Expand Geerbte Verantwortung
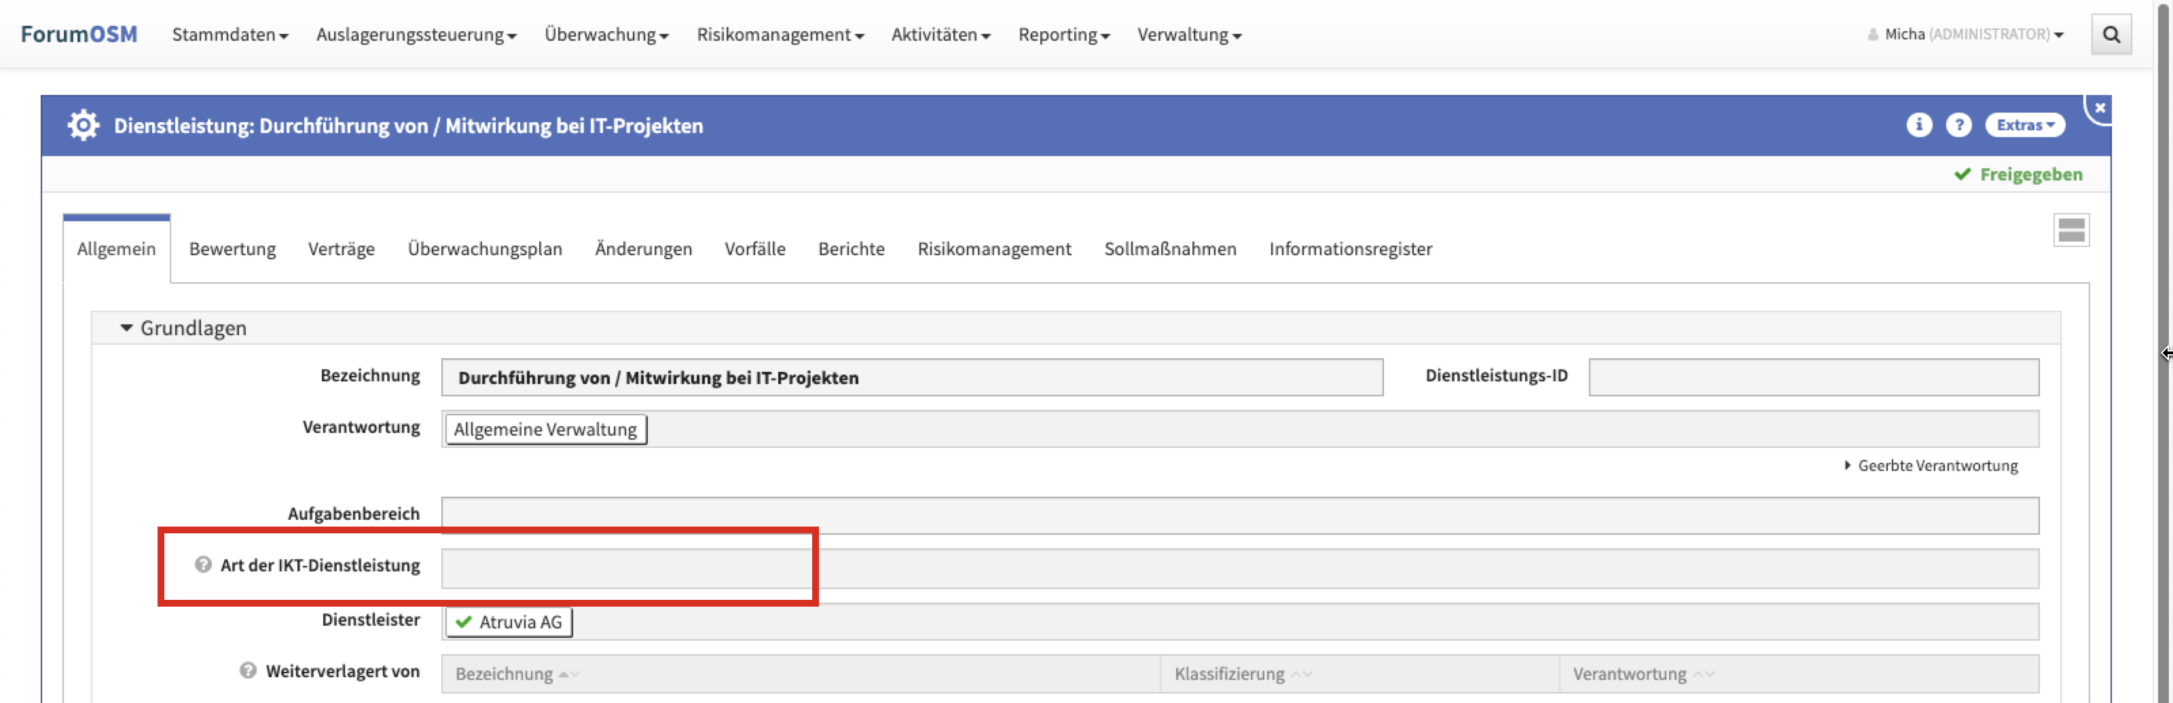The height and width of the screenshot is (703, 2173). (x=1931, y=465)
